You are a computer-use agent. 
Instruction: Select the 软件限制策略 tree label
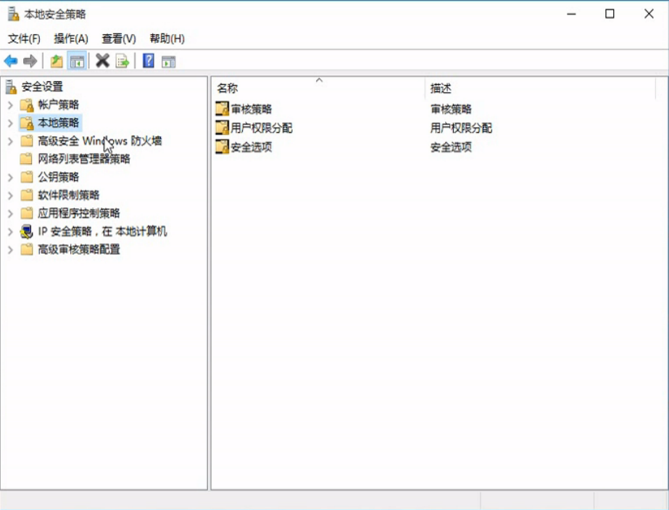coord(68,195)
